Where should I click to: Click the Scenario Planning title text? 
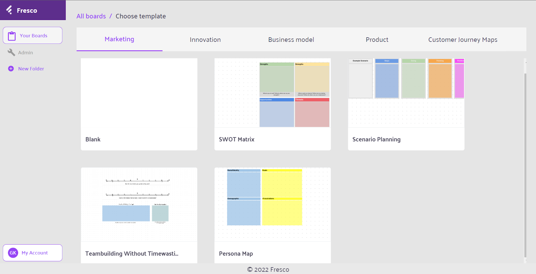click(x=377, y=139)
